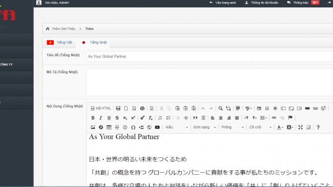Insert a textarea form element
This screenshot has width=333, height=187.
point(291,108)
